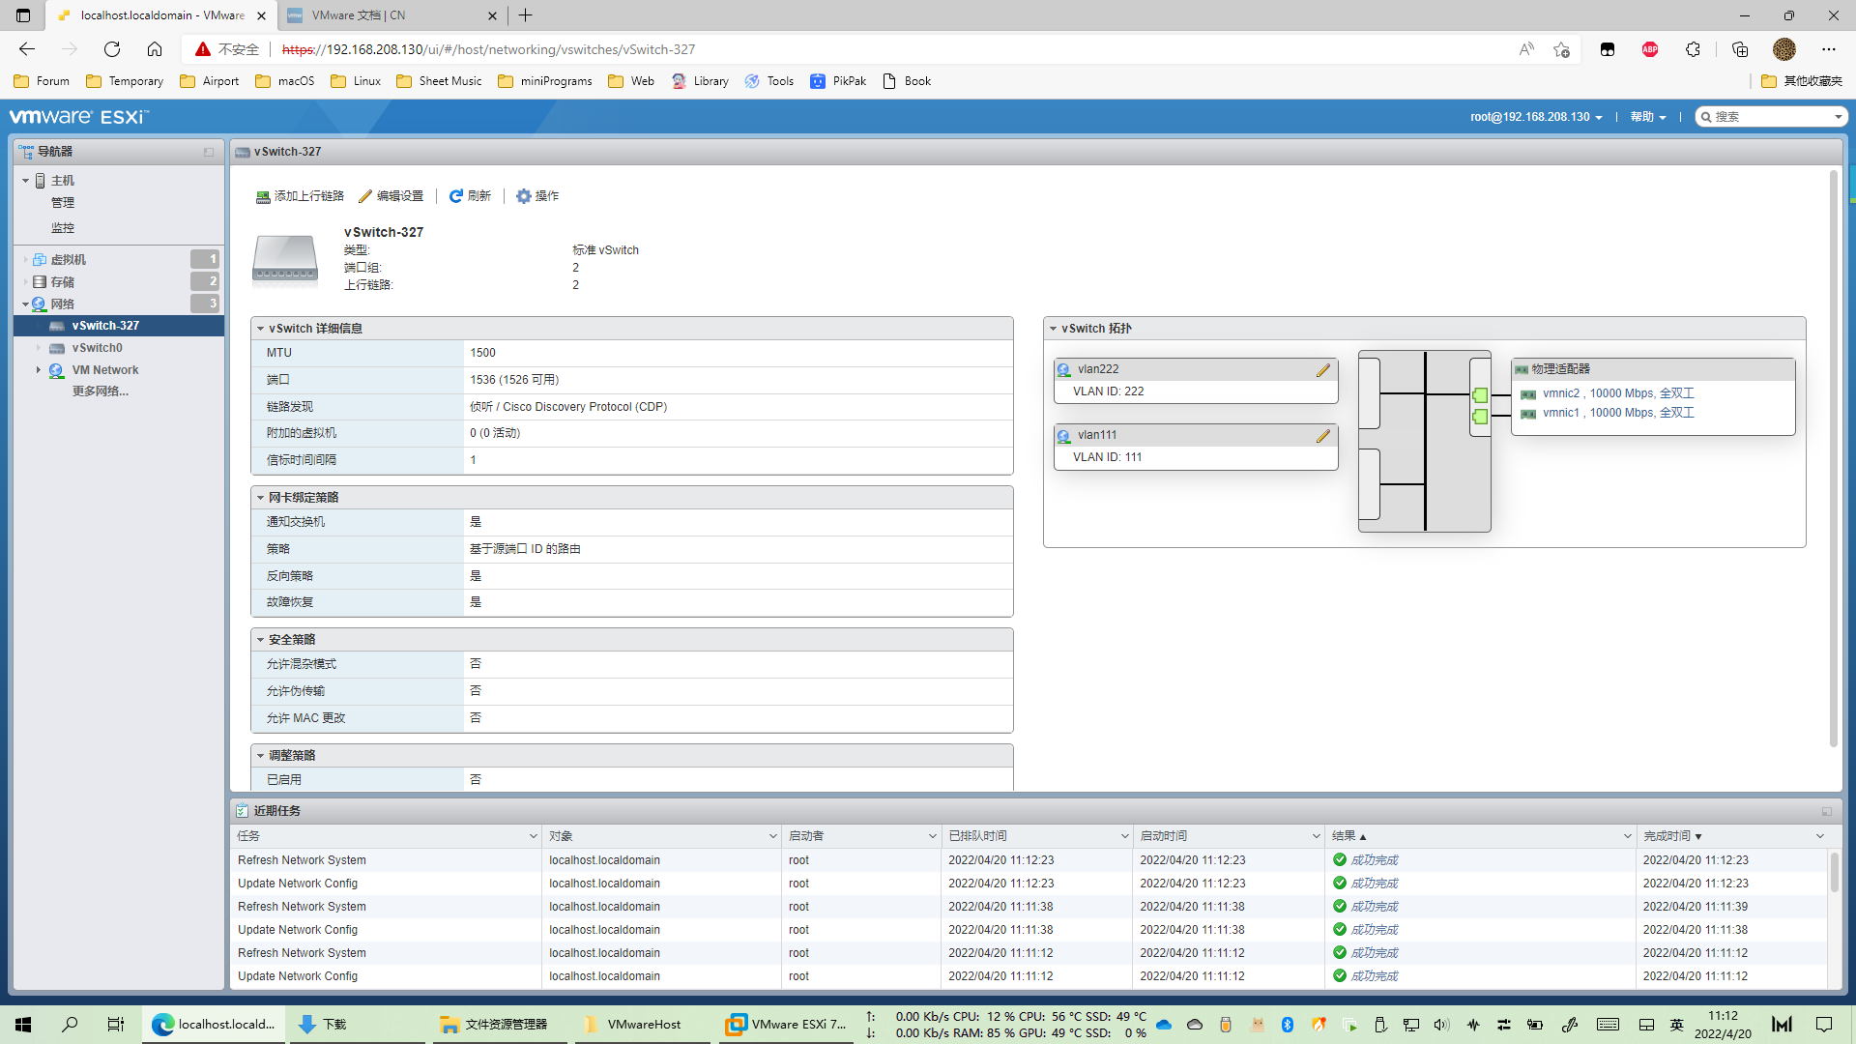
Task: Collapse the vSwitch 拓扑 section
Action: coord(1054,329)
